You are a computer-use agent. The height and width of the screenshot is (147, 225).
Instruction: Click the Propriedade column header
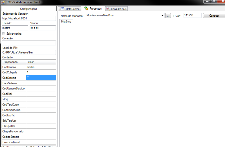(x=14, y=62)
